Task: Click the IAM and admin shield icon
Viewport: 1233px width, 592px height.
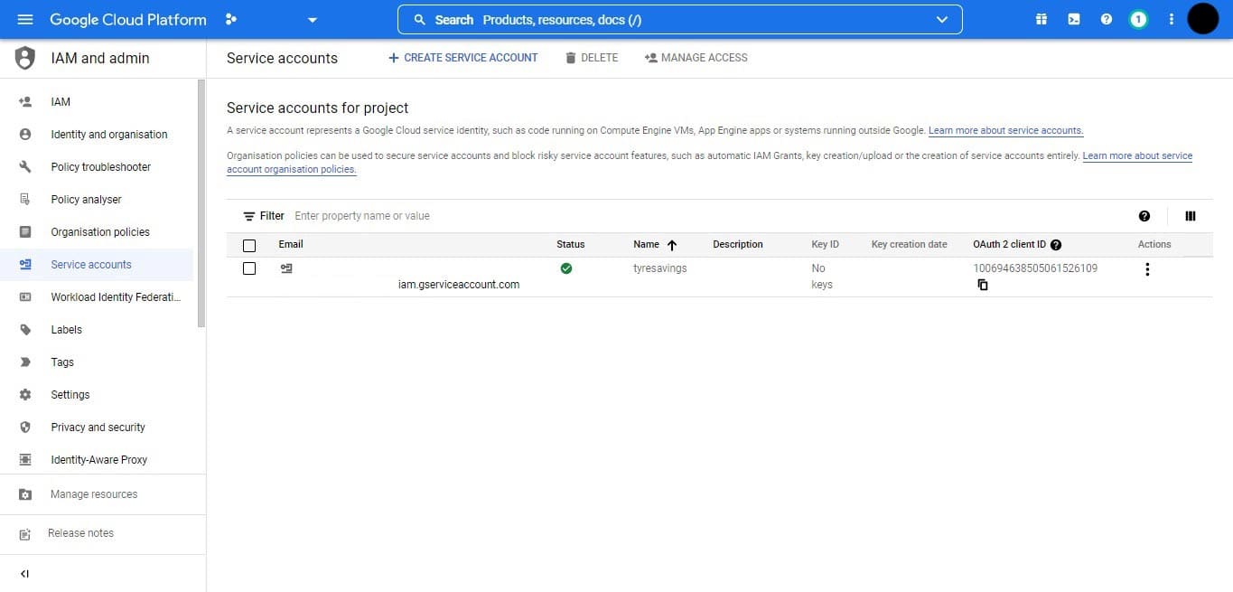Action: point(25,58)
